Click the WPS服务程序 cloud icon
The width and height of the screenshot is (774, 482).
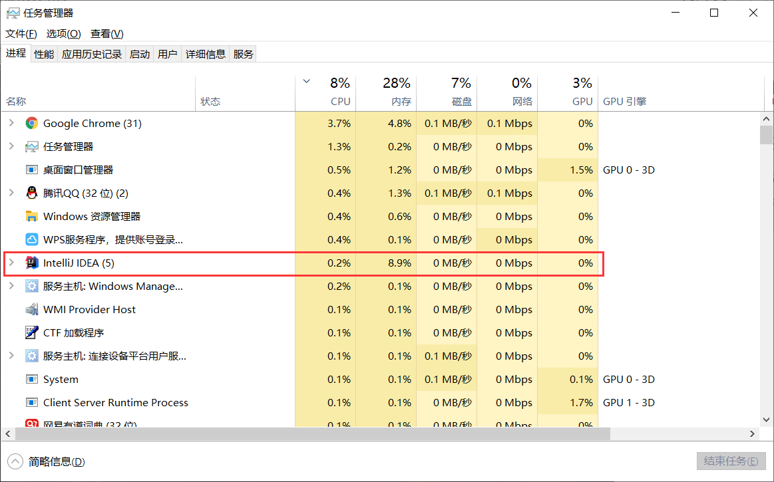[31, 239]
